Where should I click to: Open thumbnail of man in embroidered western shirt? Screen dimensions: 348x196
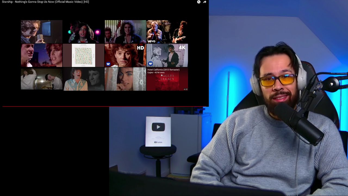83,79
